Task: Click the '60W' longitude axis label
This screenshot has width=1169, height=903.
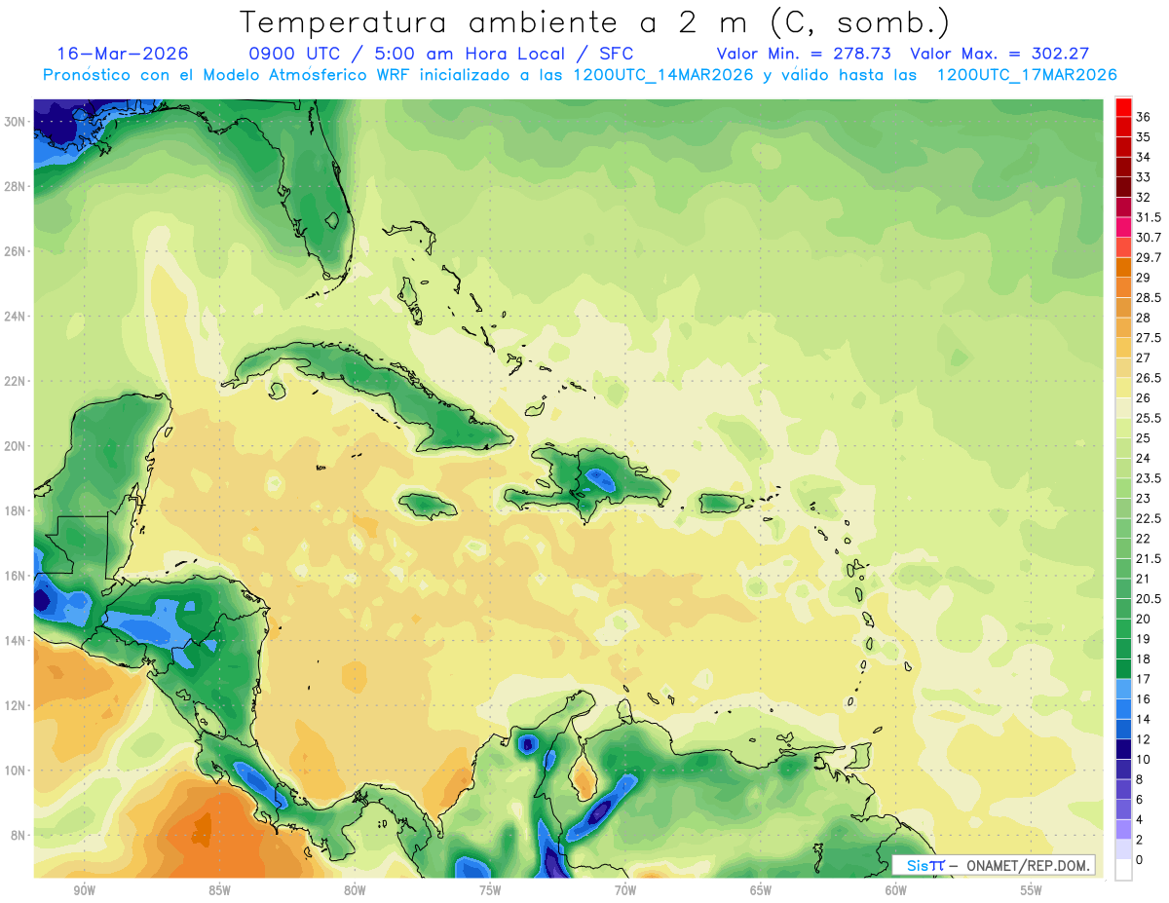Action: (x=896, y=890)
